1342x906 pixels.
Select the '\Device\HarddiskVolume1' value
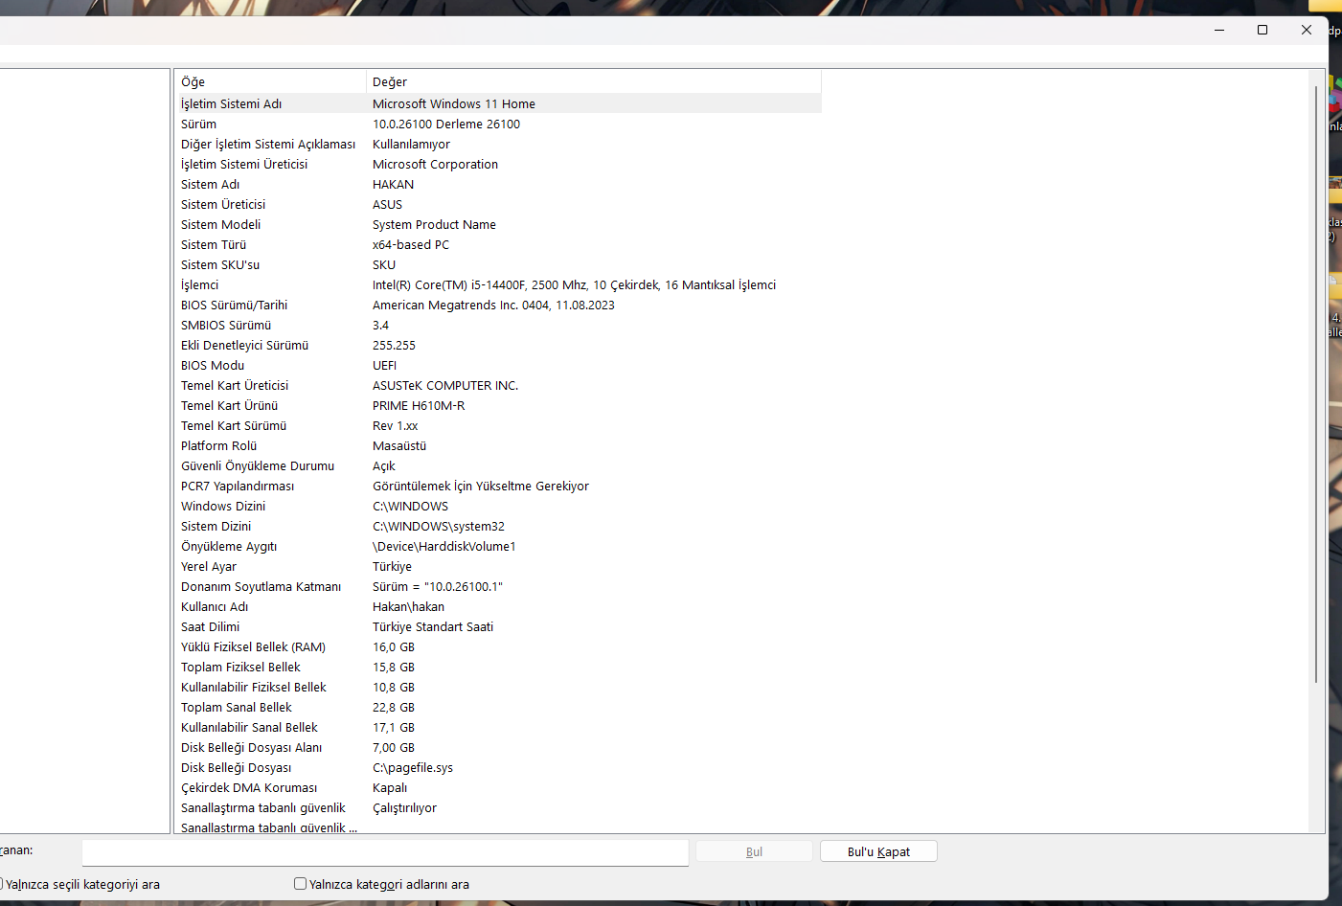click(444, 547)
